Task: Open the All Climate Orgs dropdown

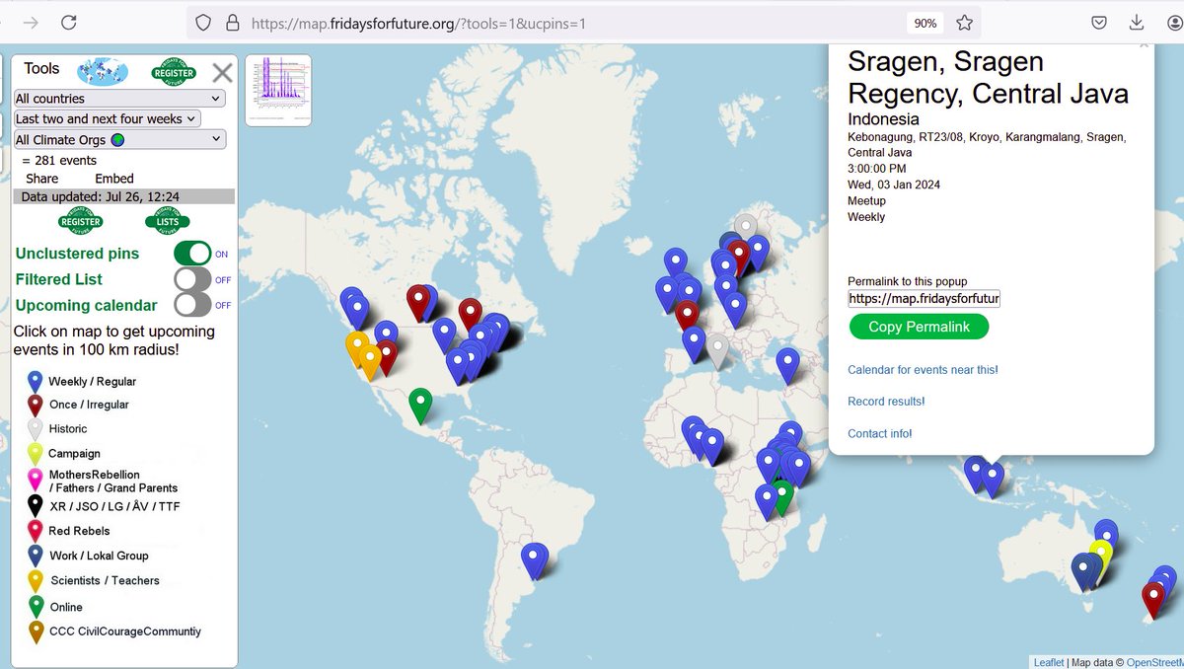Action: (x=120, y=140)
